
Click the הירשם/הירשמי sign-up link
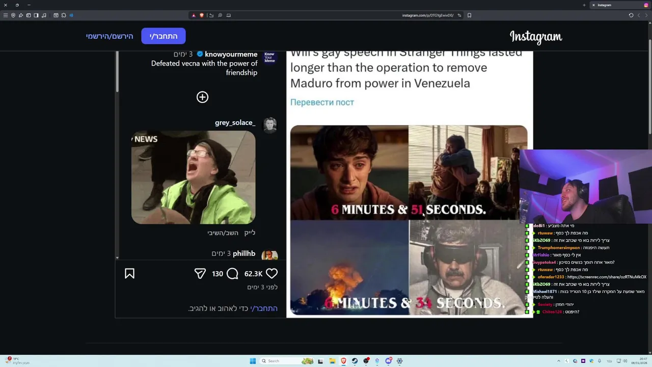tap(110, 36)
